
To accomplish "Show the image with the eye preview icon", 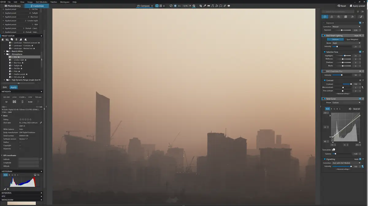I will (229, 6).
